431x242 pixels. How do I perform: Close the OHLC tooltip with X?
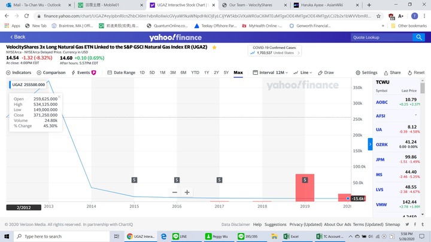tap(59, 96)
